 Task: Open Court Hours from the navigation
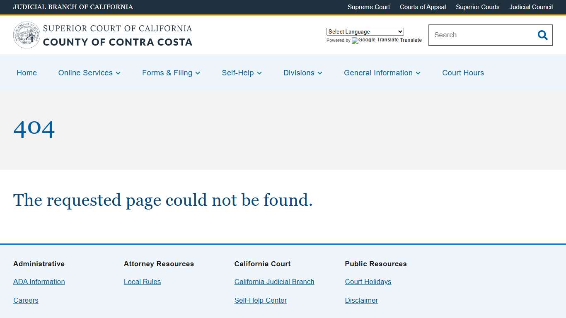coord(463,73)
